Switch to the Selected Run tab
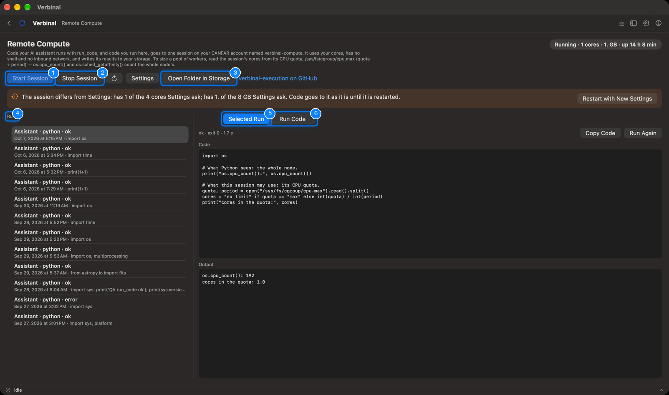The image size is (669, 395). 246,119
